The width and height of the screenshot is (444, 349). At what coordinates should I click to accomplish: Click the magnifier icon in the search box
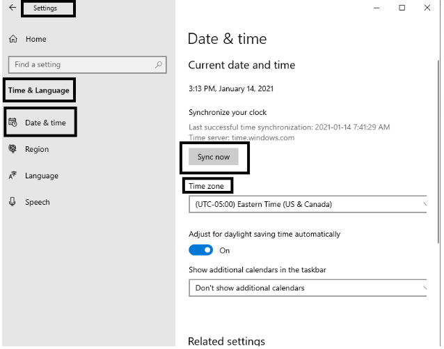point(159,65)
